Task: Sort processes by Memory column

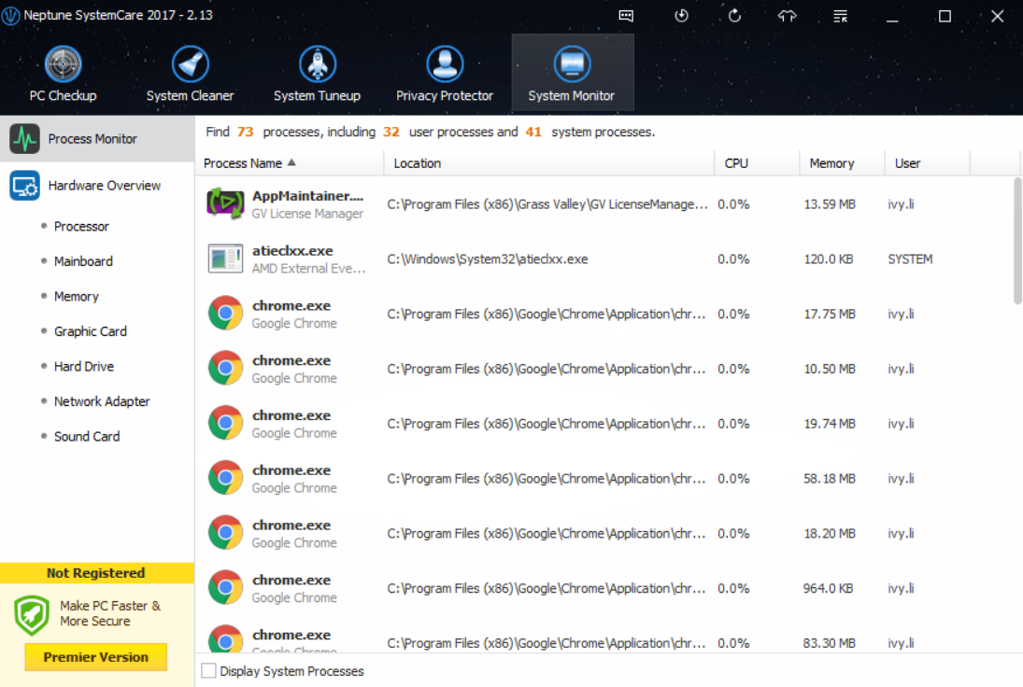Action: click(x=831, y=163)
